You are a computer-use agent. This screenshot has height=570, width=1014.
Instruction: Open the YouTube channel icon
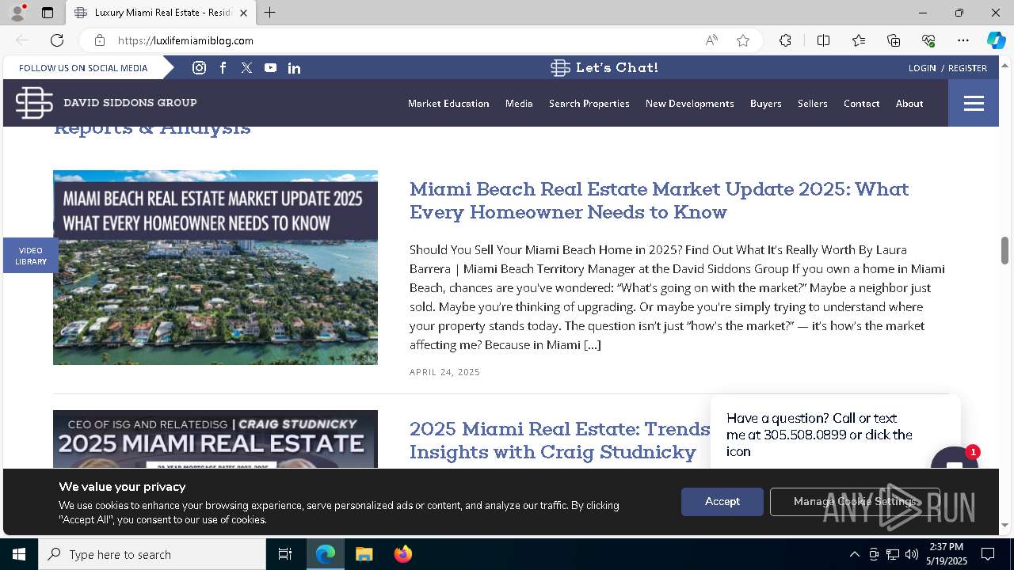tap(270, 68)
